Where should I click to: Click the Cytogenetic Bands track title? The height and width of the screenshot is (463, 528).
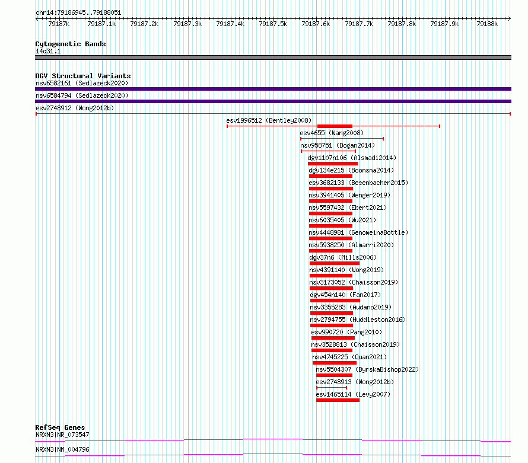(x=71, y=44)
